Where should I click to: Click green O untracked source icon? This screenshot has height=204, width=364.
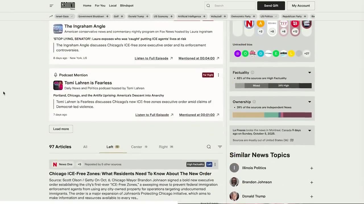point(245,53)
